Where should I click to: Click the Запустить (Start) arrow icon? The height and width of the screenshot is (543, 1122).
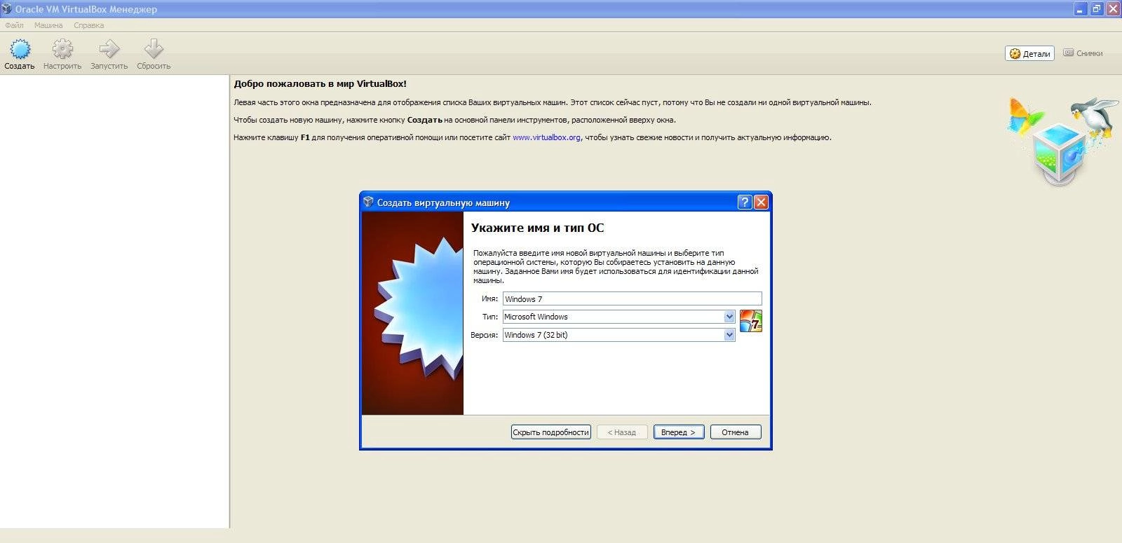(x=109, y=49)
